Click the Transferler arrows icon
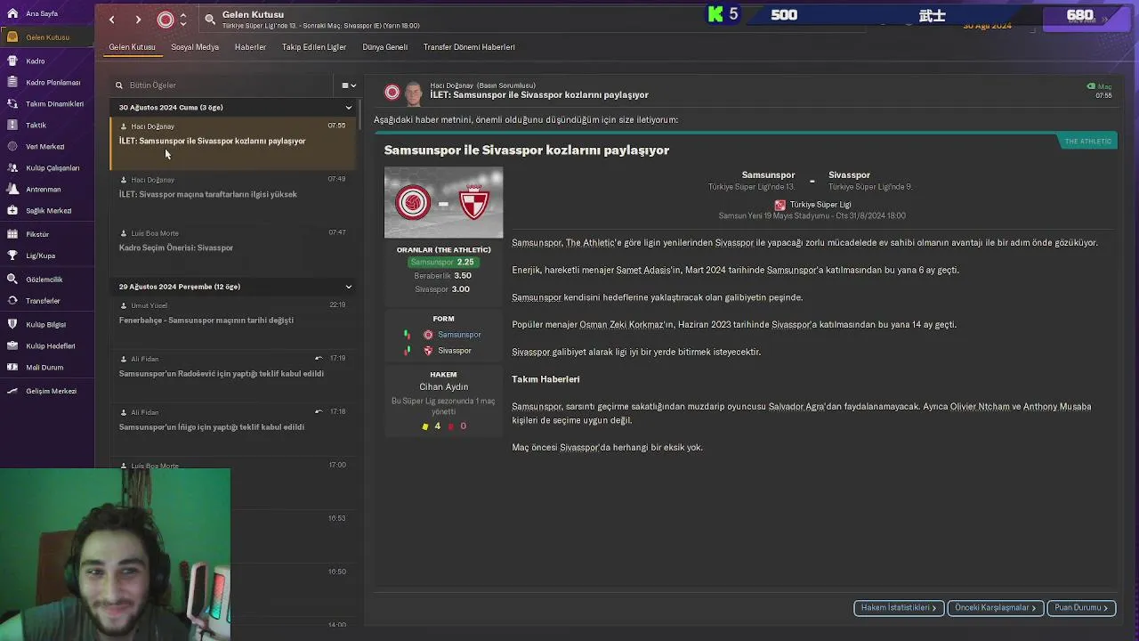 click(12, 300)
